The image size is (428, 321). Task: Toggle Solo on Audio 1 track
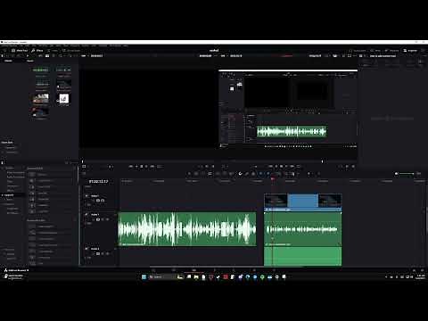click(103, 219)
